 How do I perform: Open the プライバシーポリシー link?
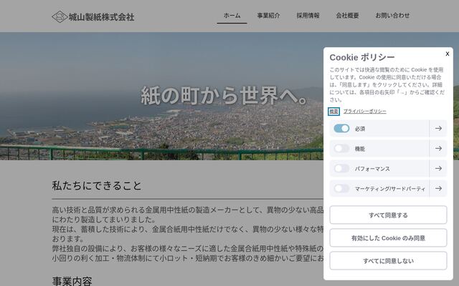click(x=365, y=112)
